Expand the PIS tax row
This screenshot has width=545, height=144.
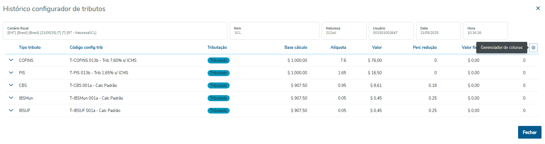[x=11, y=73]
